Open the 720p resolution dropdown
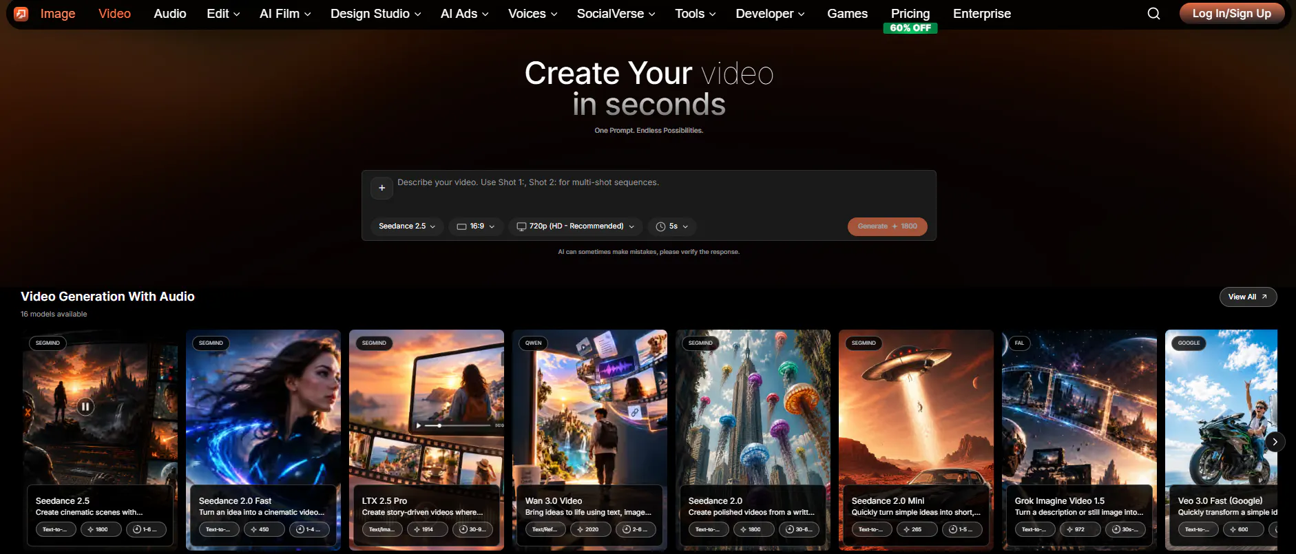 point(576,226)
